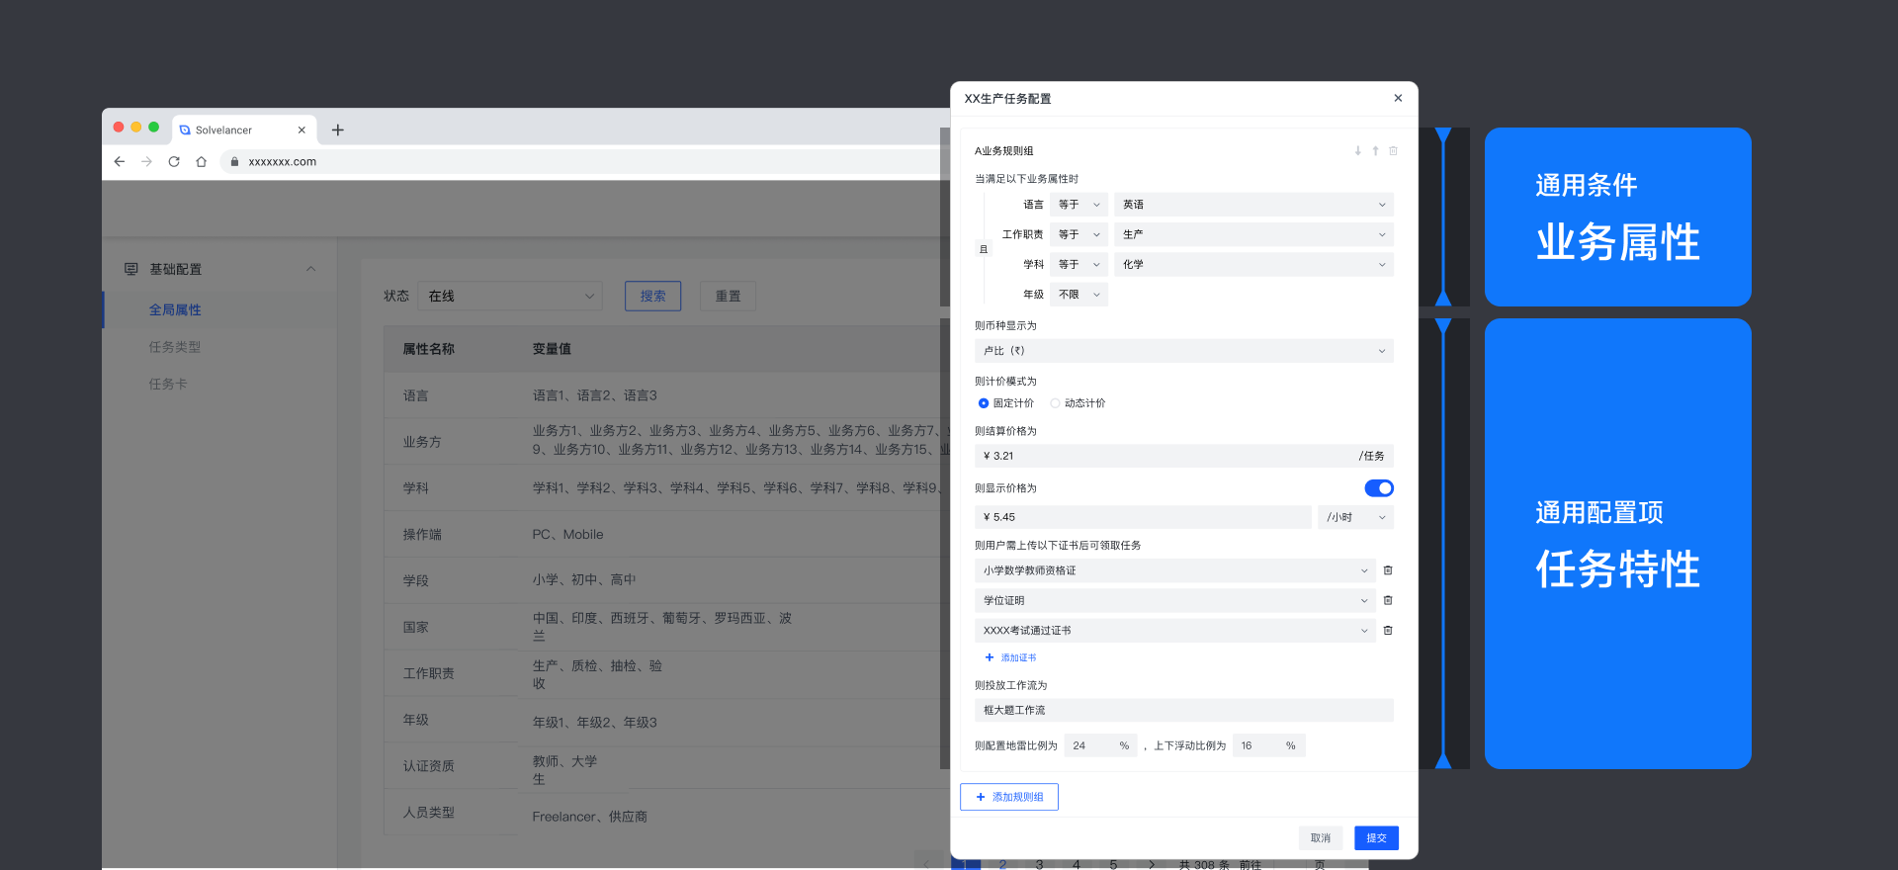Image resolution: width=1898 pixels, height=870 pixels.
Task: Open the 英语 language value dropdown
Action: tap(1252, 205)
